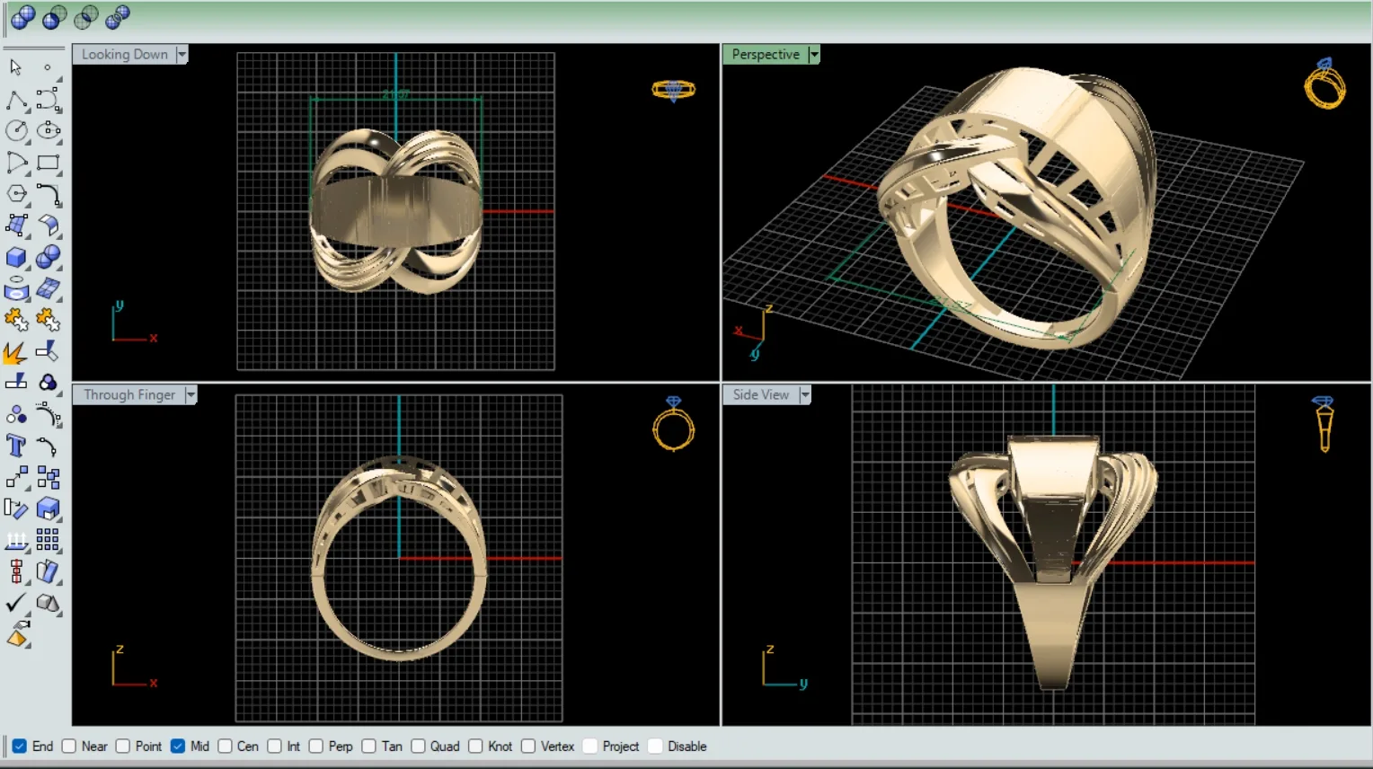The width and height of the screenshot is (1373, 769).
Task: Select the control-point curve tool
Action: [x=49, y=99]
